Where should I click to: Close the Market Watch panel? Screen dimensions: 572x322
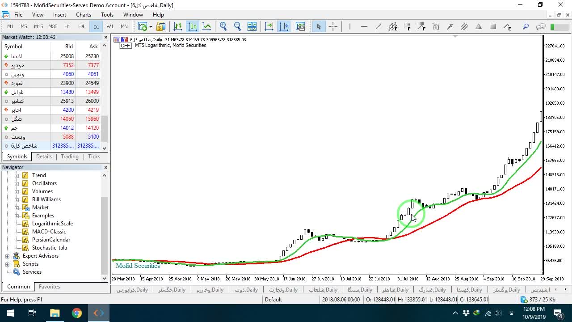(x=106, y=37)
